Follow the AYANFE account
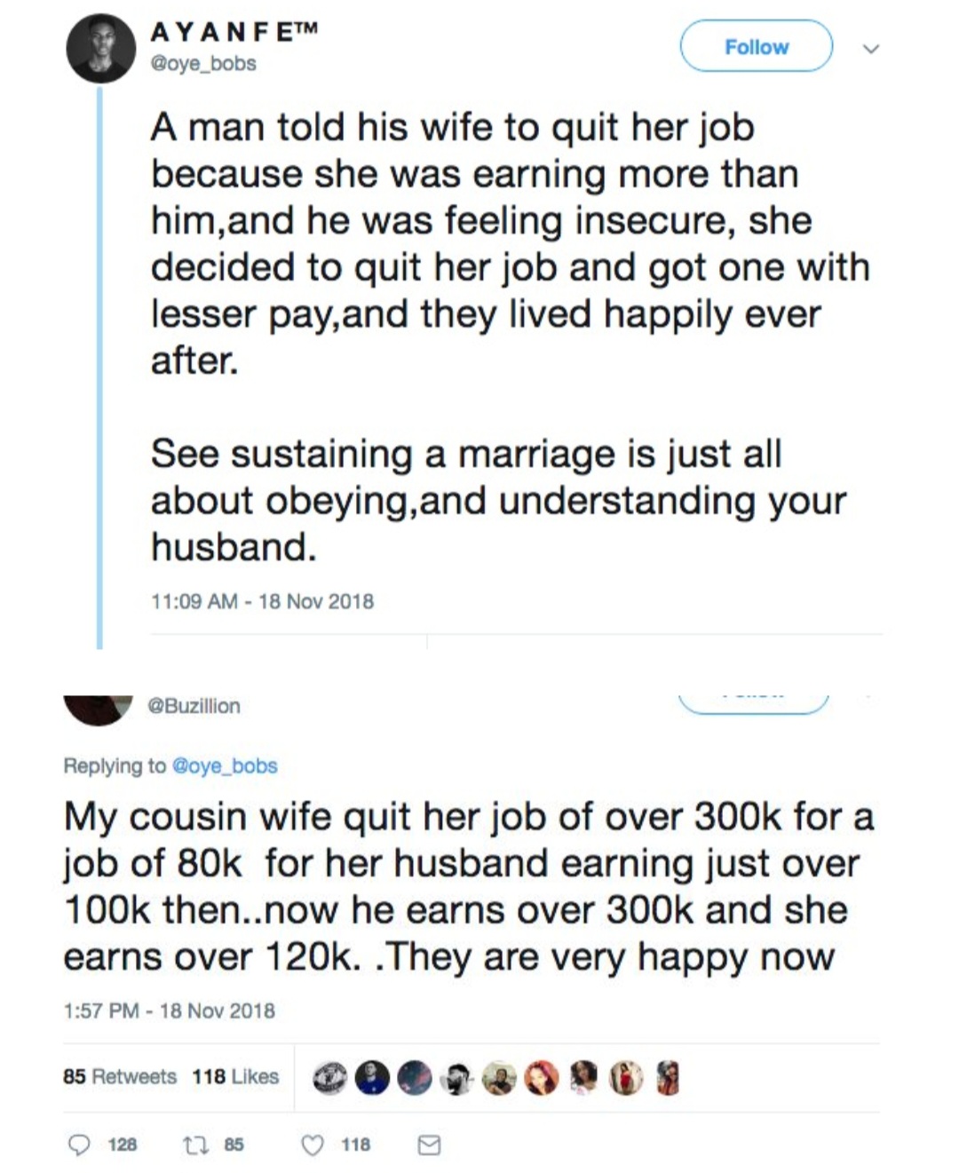959x1173 pixels. (x=756, y=47)
